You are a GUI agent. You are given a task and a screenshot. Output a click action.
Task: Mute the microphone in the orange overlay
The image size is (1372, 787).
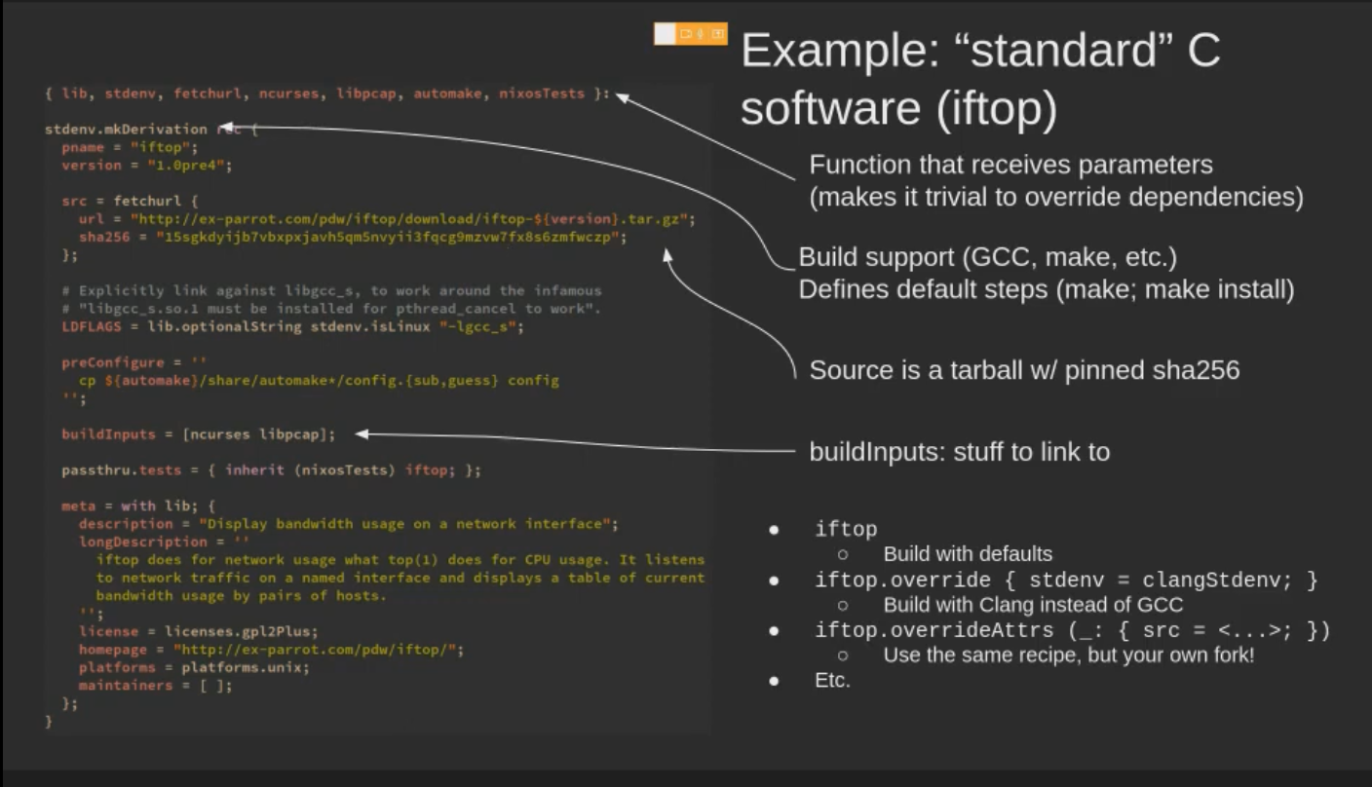click(x=701, y=34)
